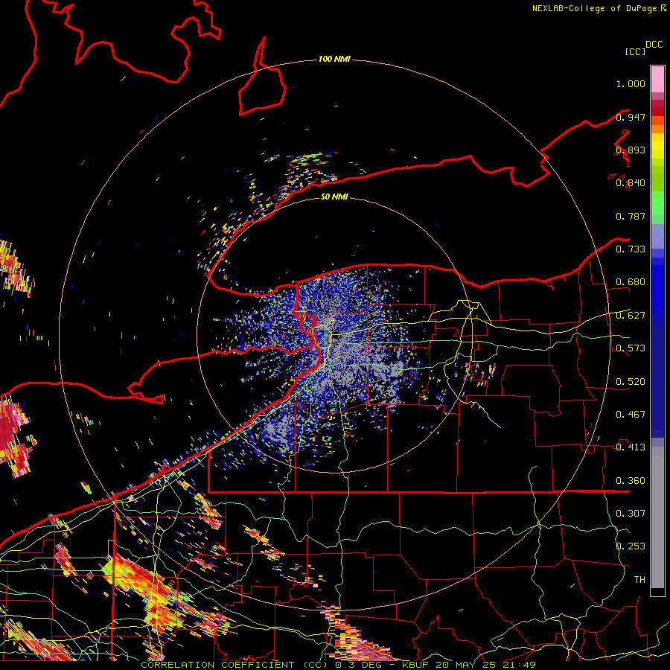Click the TH label on the color scale
The image size is (670, 670).
pyautogui.click(x=639, y=580)
